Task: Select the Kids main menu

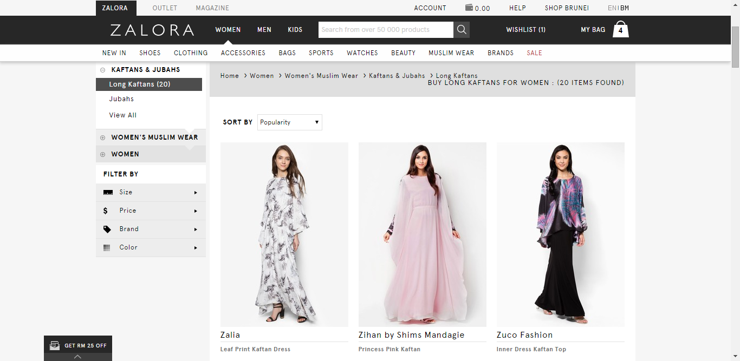Action: tap(295, 30)
